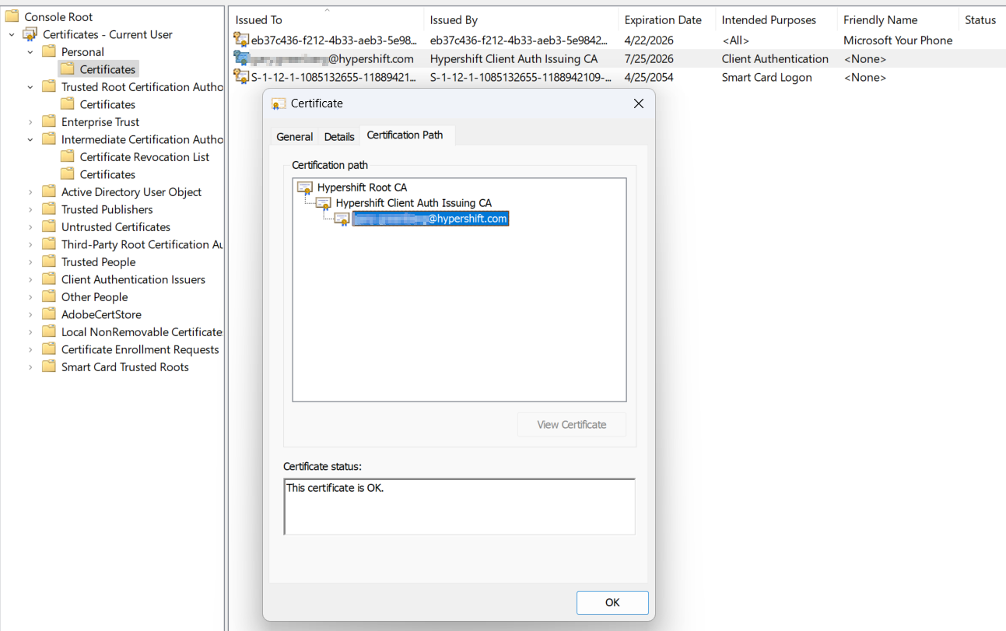Click the Hypershift Root CA certificate icon
1006x631 pixels.
pos(305,188)
